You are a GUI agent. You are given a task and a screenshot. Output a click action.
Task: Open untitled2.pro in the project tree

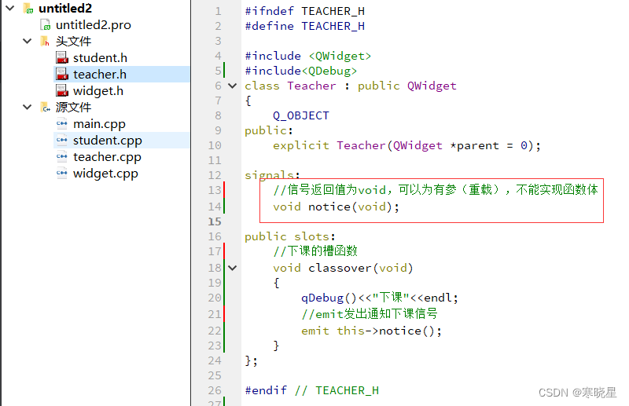click(93, 25)
